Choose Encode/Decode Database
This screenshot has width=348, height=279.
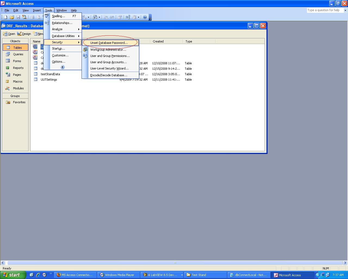[111, 75]
